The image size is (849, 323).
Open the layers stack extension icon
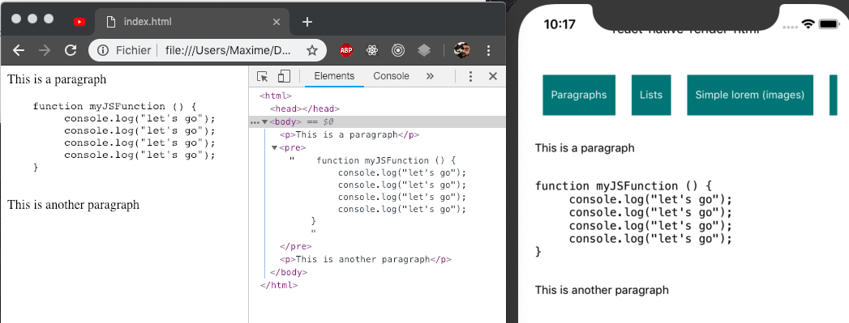point(424,50)
